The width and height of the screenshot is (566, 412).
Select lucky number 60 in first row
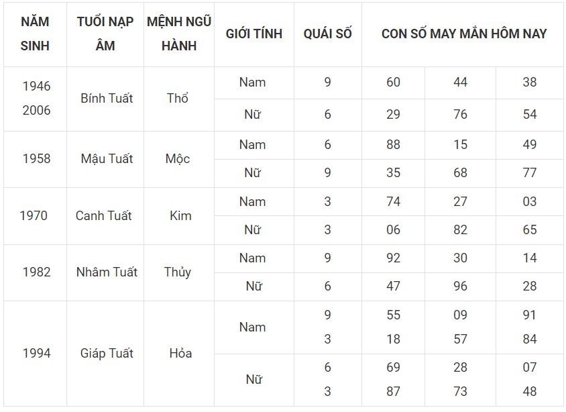click(x=393, y=83)
